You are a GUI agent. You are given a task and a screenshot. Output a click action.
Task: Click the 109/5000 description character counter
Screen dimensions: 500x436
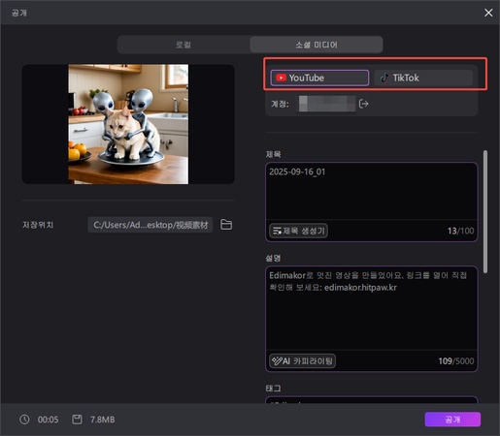[456, 361]
